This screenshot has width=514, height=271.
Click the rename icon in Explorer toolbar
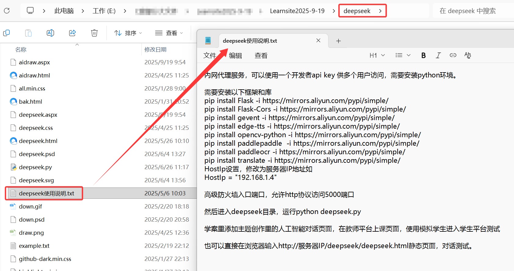[x=50, y=33]
